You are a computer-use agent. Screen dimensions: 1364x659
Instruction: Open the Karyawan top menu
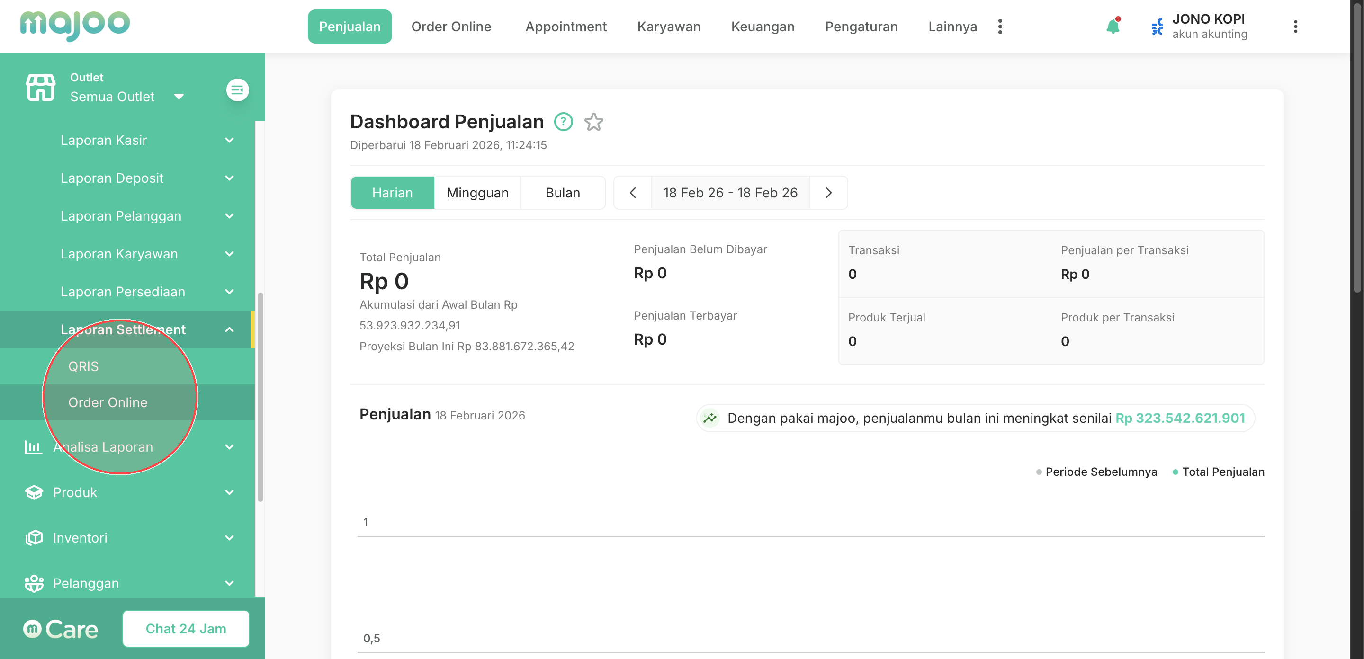668,27
